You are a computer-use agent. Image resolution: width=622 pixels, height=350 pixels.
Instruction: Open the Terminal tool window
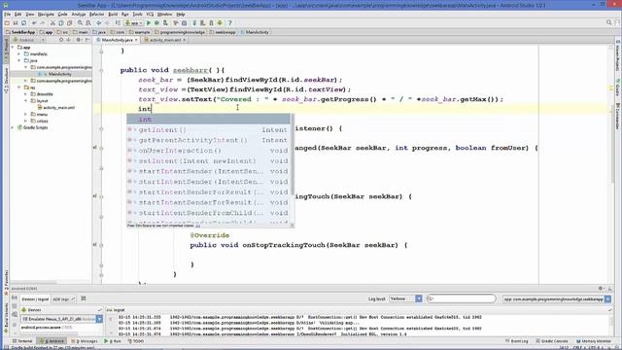22,341
